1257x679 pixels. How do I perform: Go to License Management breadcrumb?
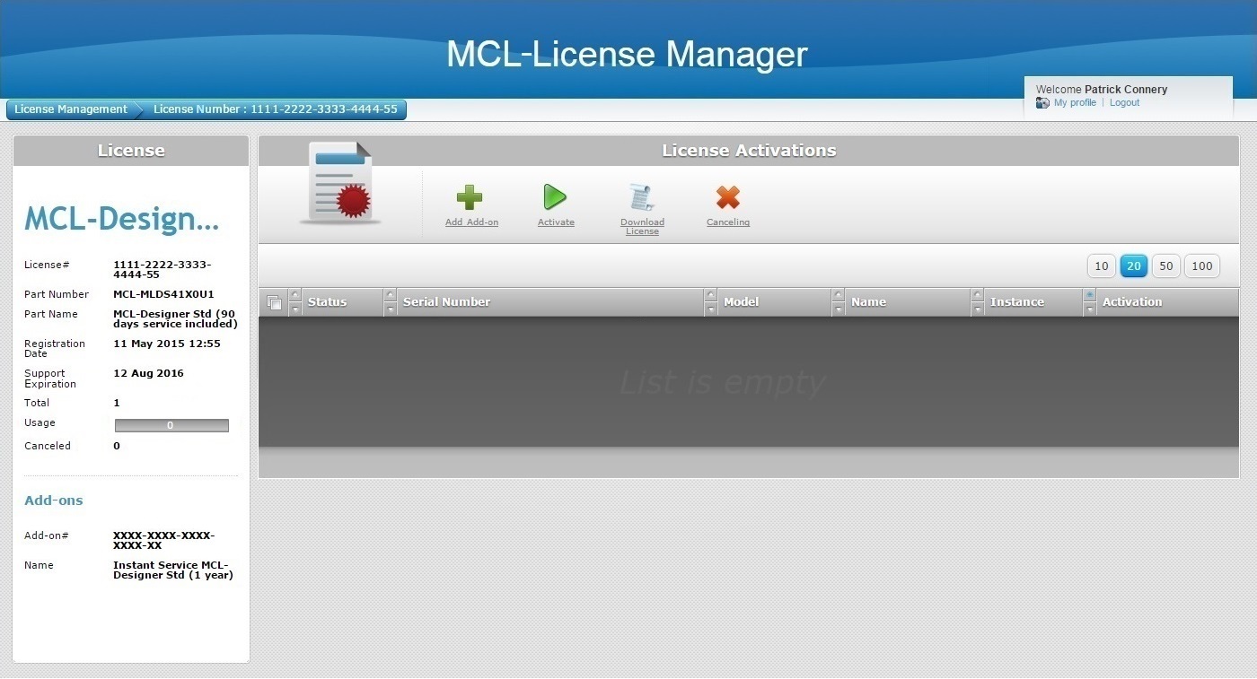point(71,109)
